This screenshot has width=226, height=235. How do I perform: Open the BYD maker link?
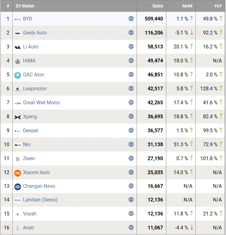(28, 19)
